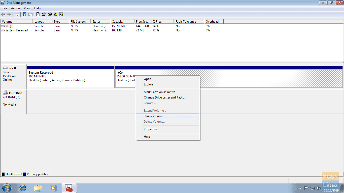This screenshot has width=344, height=193.
Task: Open the Windows Start orb
Action: pyautogui.click(x=7, y=188)
